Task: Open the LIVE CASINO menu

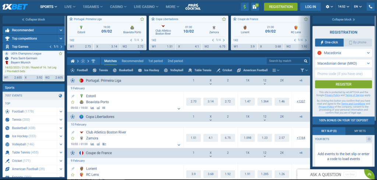Action: point(146,7)
